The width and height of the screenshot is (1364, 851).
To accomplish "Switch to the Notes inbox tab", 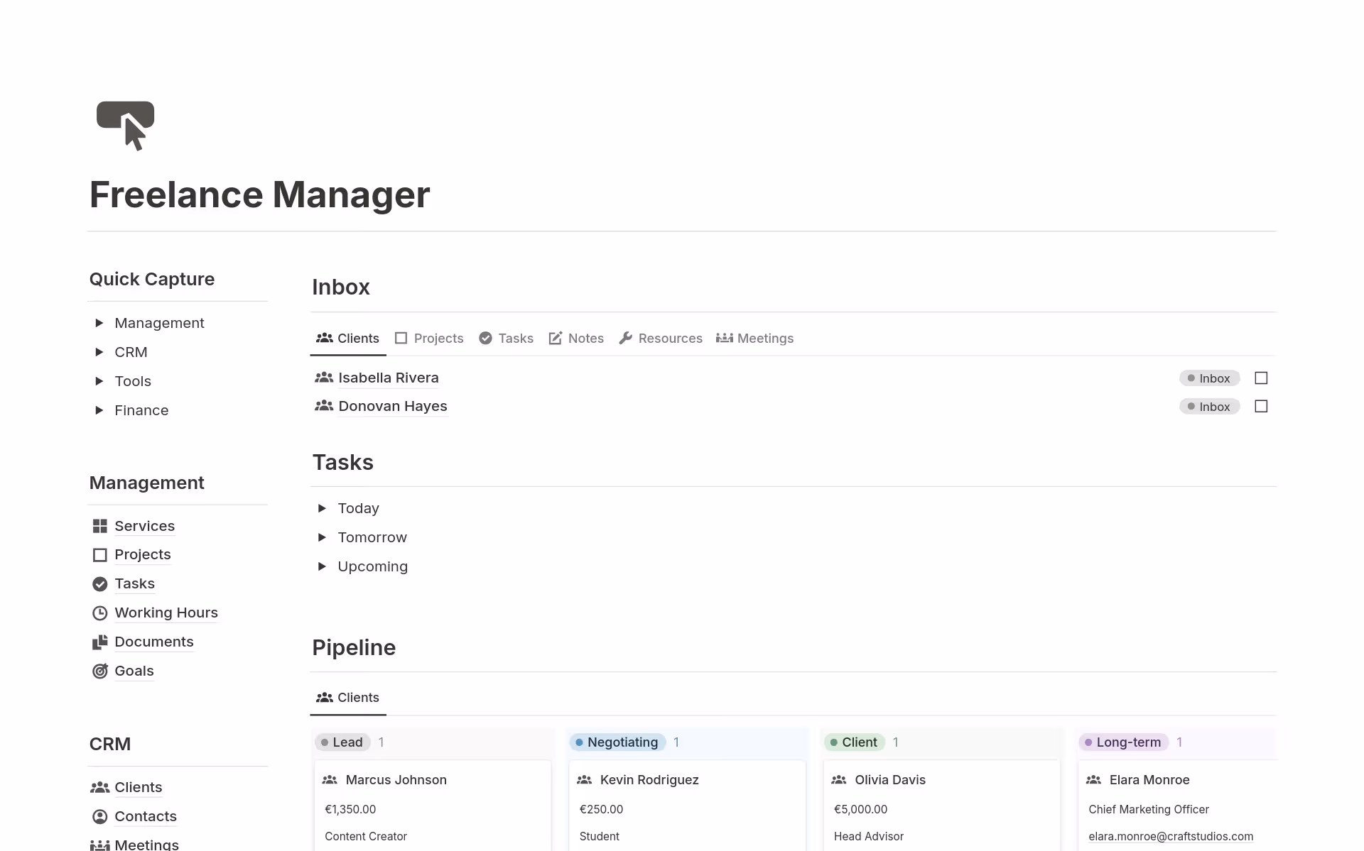I will click(576, 339).
